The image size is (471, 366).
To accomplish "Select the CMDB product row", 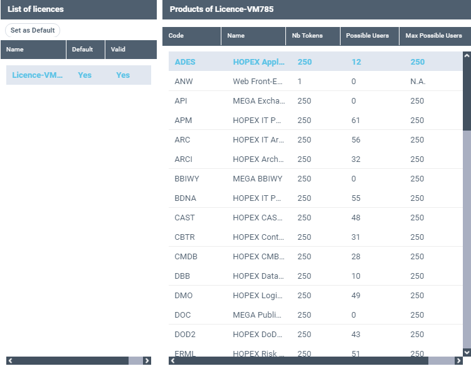I will point(314,256).
